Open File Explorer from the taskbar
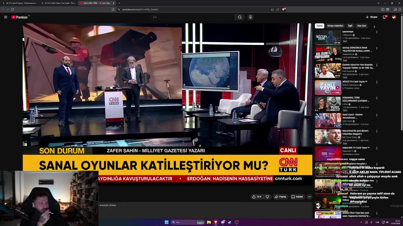 pyautogui.click(x=209, y=222)
